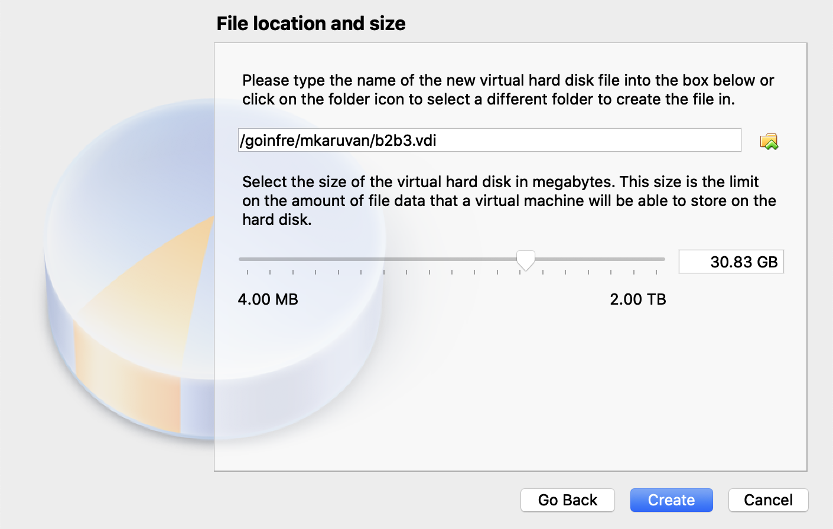
Task: Click the 4.00 MB minimum size label
Action: 268,299
